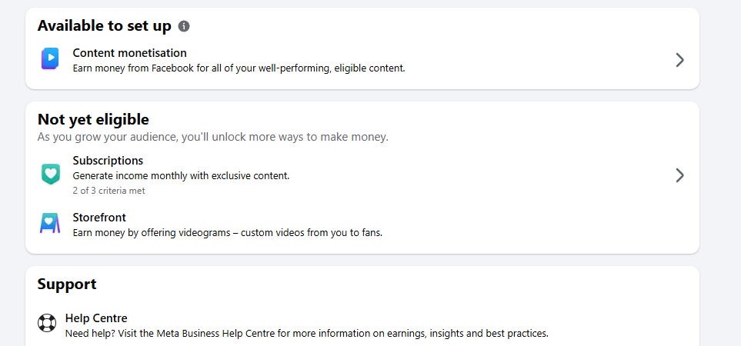The width and height of the screenshot is (741, 346).
Task: Click the Content monetisation play icon
Action: (x=50, y=59)
